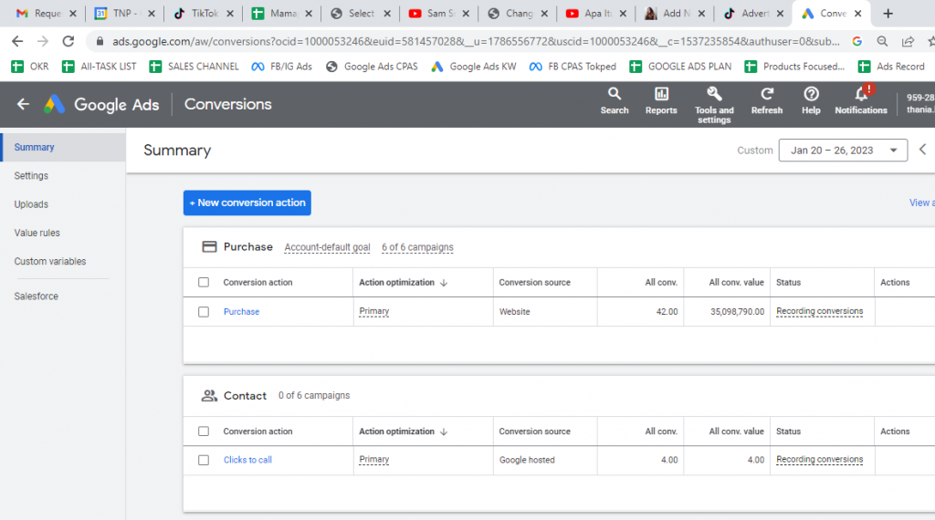The width and height of the screenshot is (935, 520).
Task: Click the browser address bar URL
Action: 476,41
